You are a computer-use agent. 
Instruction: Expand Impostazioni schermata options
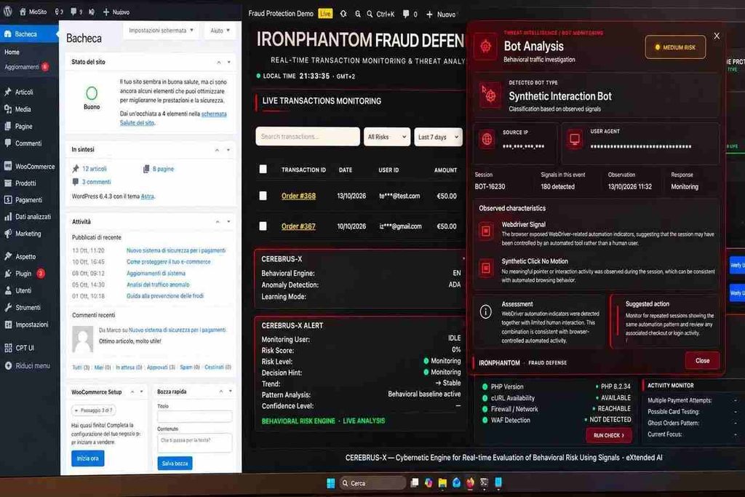161,31
